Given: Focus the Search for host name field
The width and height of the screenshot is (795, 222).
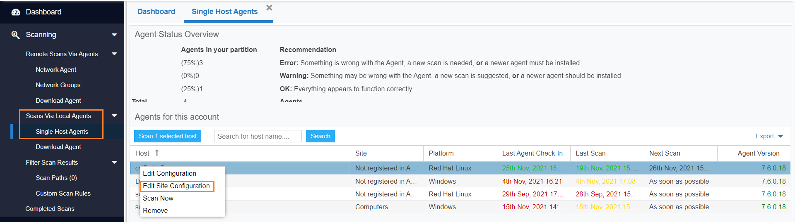Looking at the screenshot, I should click(x=258, y=136).
